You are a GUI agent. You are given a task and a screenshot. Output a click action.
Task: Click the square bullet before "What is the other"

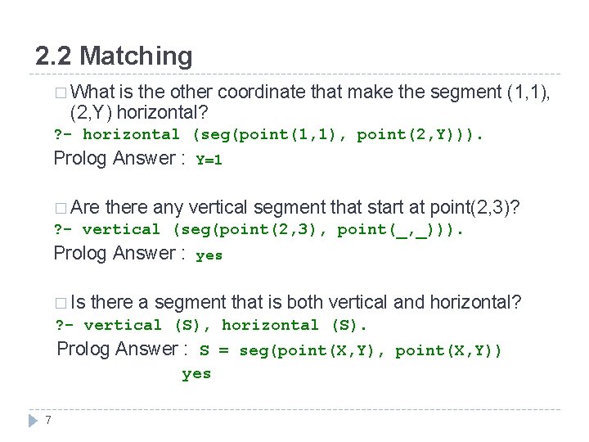pyautogui.click(x=61, y=92)
